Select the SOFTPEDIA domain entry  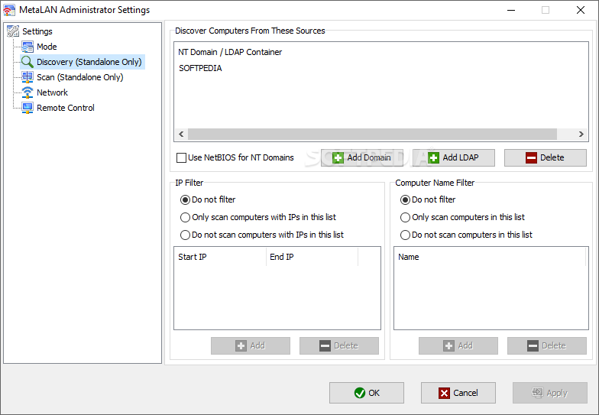tap(200, 68)
